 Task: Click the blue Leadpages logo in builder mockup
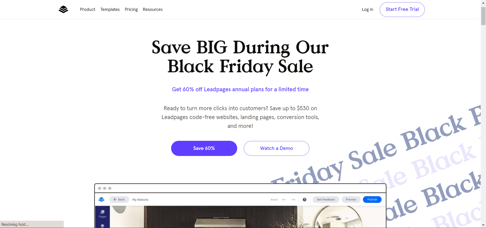pyautogui.click(x=102, y=199)
